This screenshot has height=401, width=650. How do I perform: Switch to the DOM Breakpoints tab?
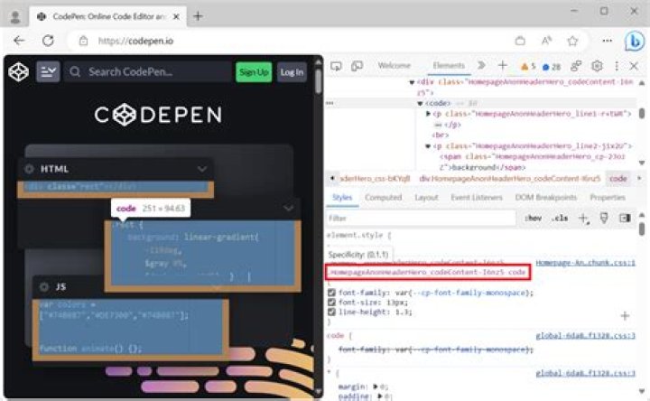(546, 198)
